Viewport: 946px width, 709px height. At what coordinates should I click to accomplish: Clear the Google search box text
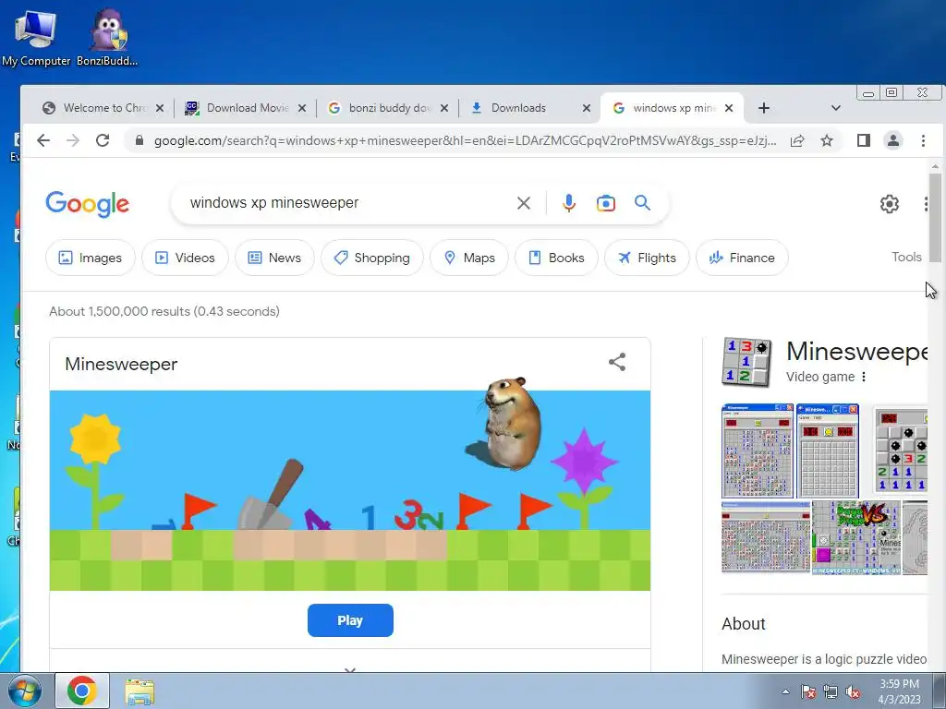[x=524, y=203]
